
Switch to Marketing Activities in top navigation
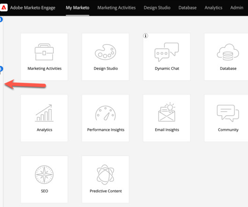[x=117, y=7]
